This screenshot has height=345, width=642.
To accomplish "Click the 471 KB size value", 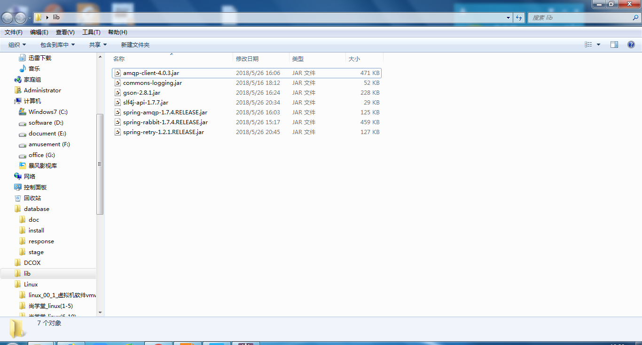I will point(370,73).
